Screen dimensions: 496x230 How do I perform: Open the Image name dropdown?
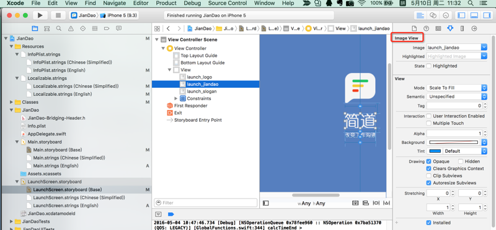(x=484, y=48)
